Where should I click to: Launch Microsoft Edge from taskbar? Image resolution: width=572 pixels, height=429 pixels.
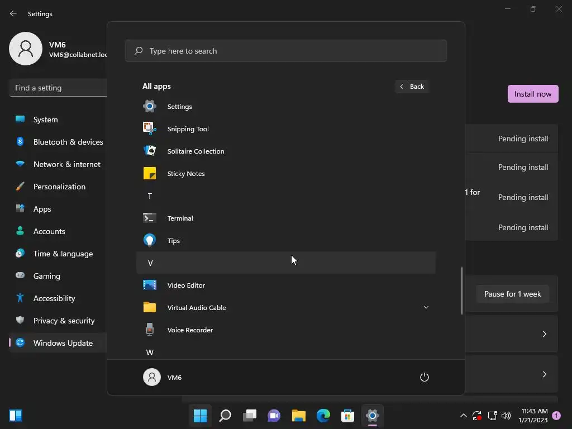tap(323, 416)
